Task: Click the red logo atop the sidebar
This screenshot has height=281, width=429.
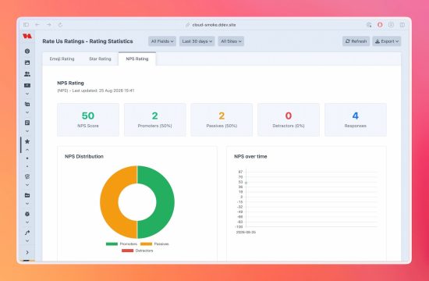Action: (x=27, y=36)
